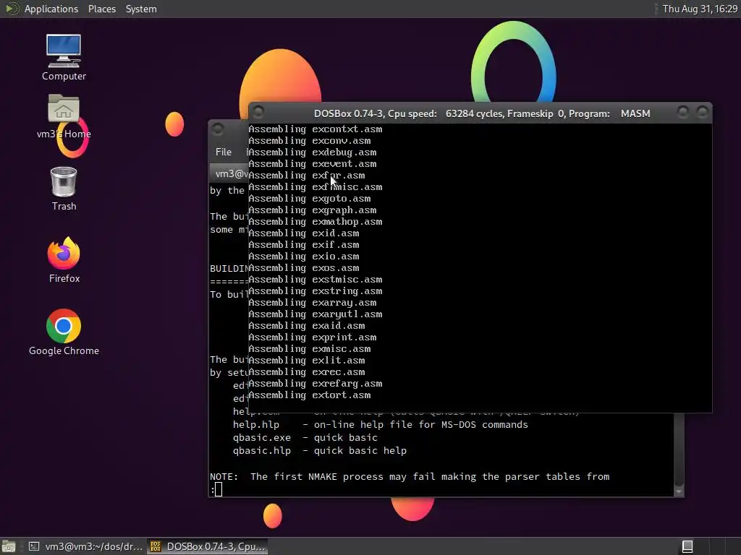Screen dimensions: 741x555
Task: Open the Trash desktop icon
Action: point(64,189)
